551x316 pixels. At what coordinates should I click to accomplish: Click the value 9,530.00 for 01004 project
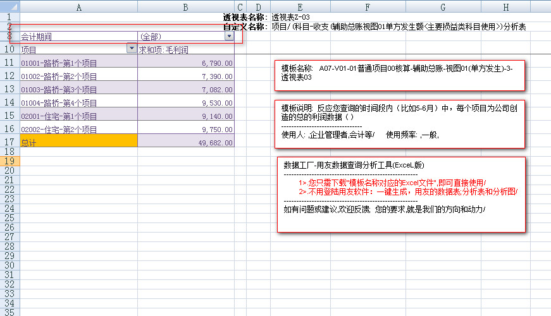tap(185, 103)
